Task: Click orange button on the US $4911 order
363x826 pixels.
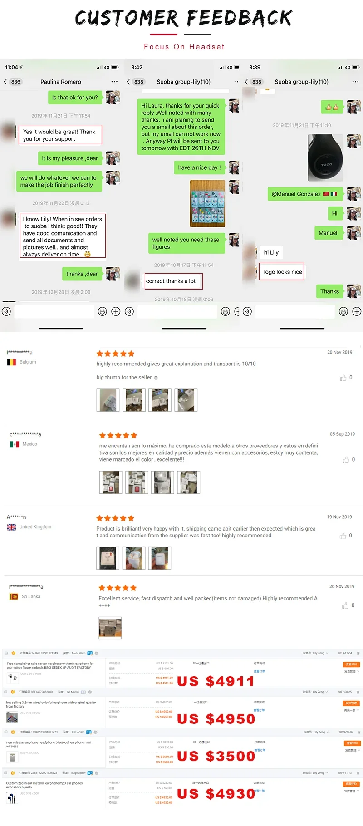Action: pos(352,664)
